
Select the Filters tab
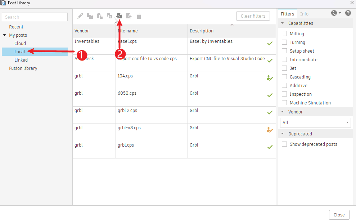[287, 14]
